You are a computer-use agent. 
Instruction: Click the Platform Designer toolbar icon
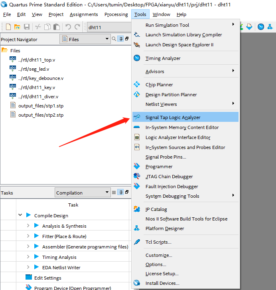coord(270,27)
